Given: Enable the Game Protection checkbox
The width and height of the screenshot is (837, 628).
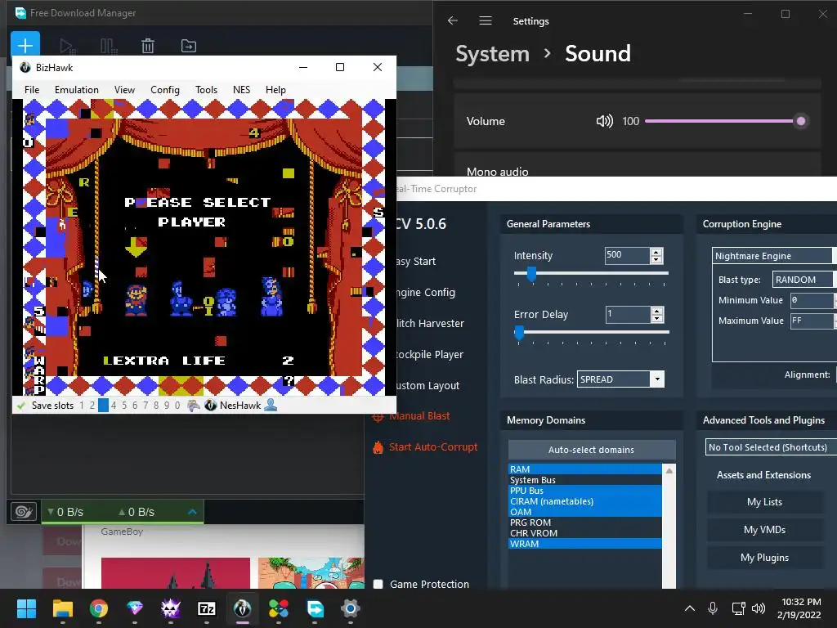Looking at the screenshot, I should tap(378, 584).
